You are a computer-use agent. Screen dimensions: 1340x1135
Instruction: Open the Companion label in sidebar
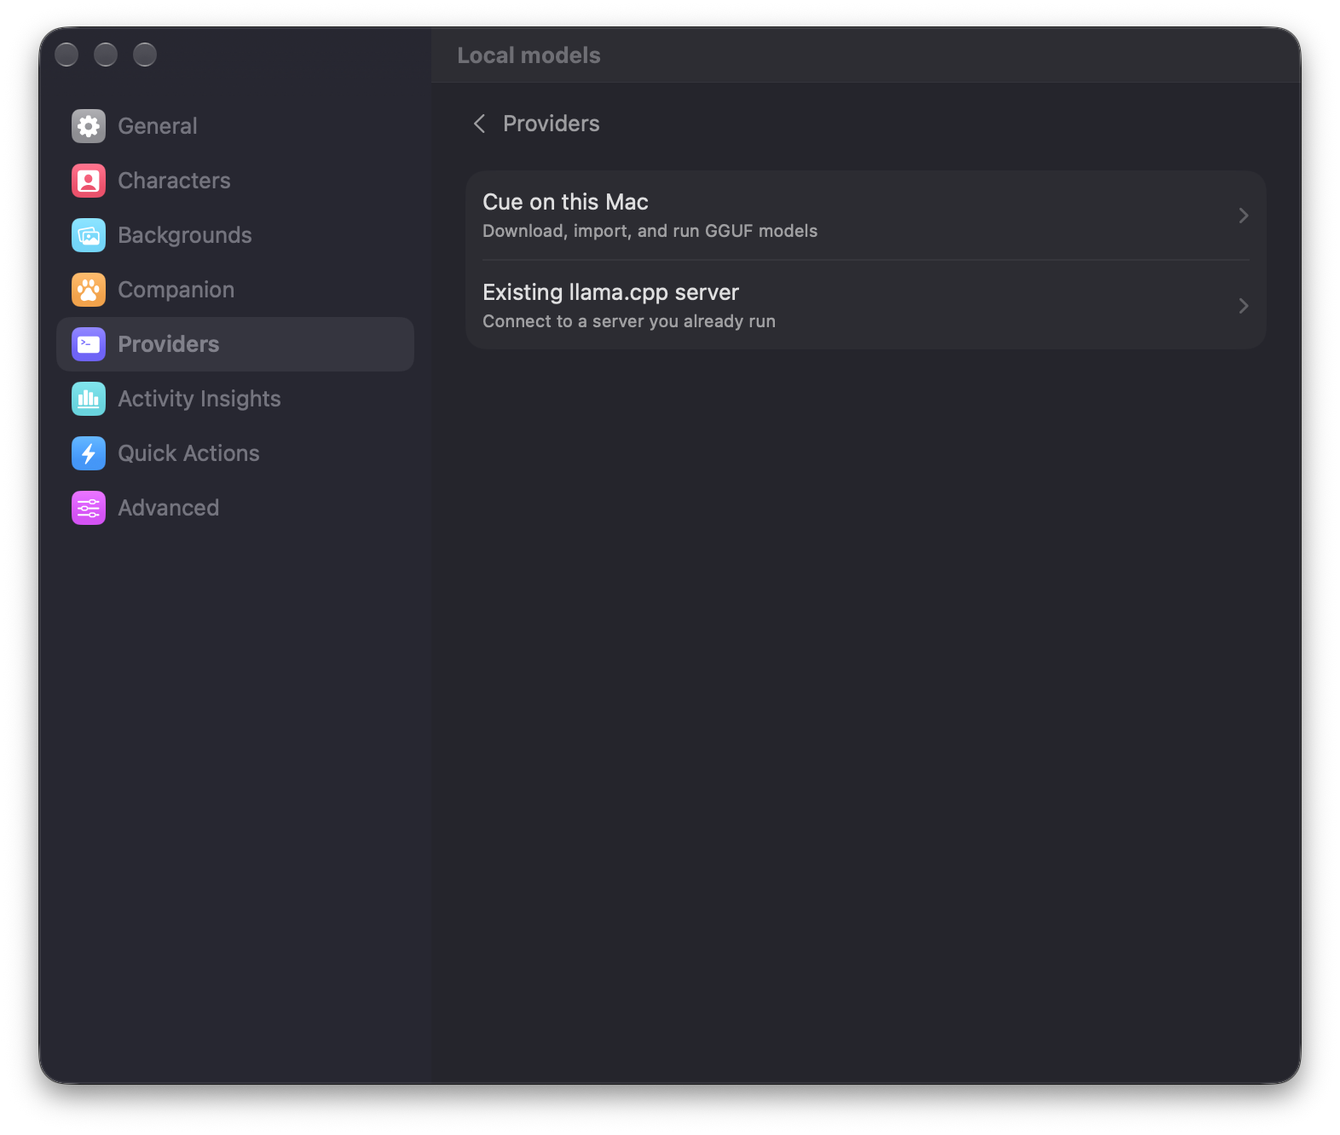tap(176, 290)
